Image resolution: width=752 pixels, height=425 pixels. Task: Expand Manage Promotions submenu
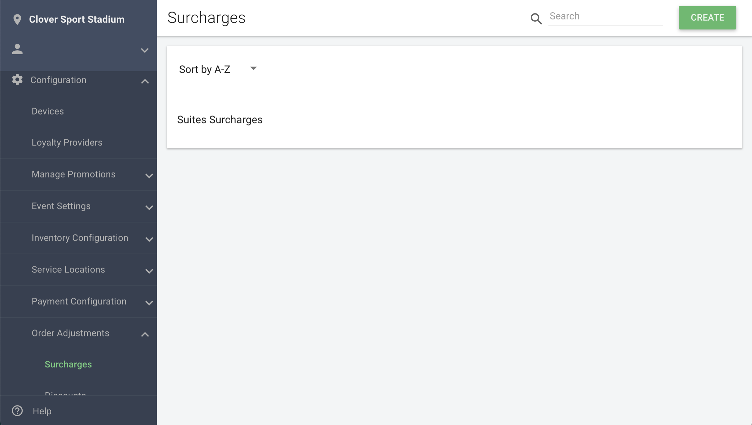point(149,176)
